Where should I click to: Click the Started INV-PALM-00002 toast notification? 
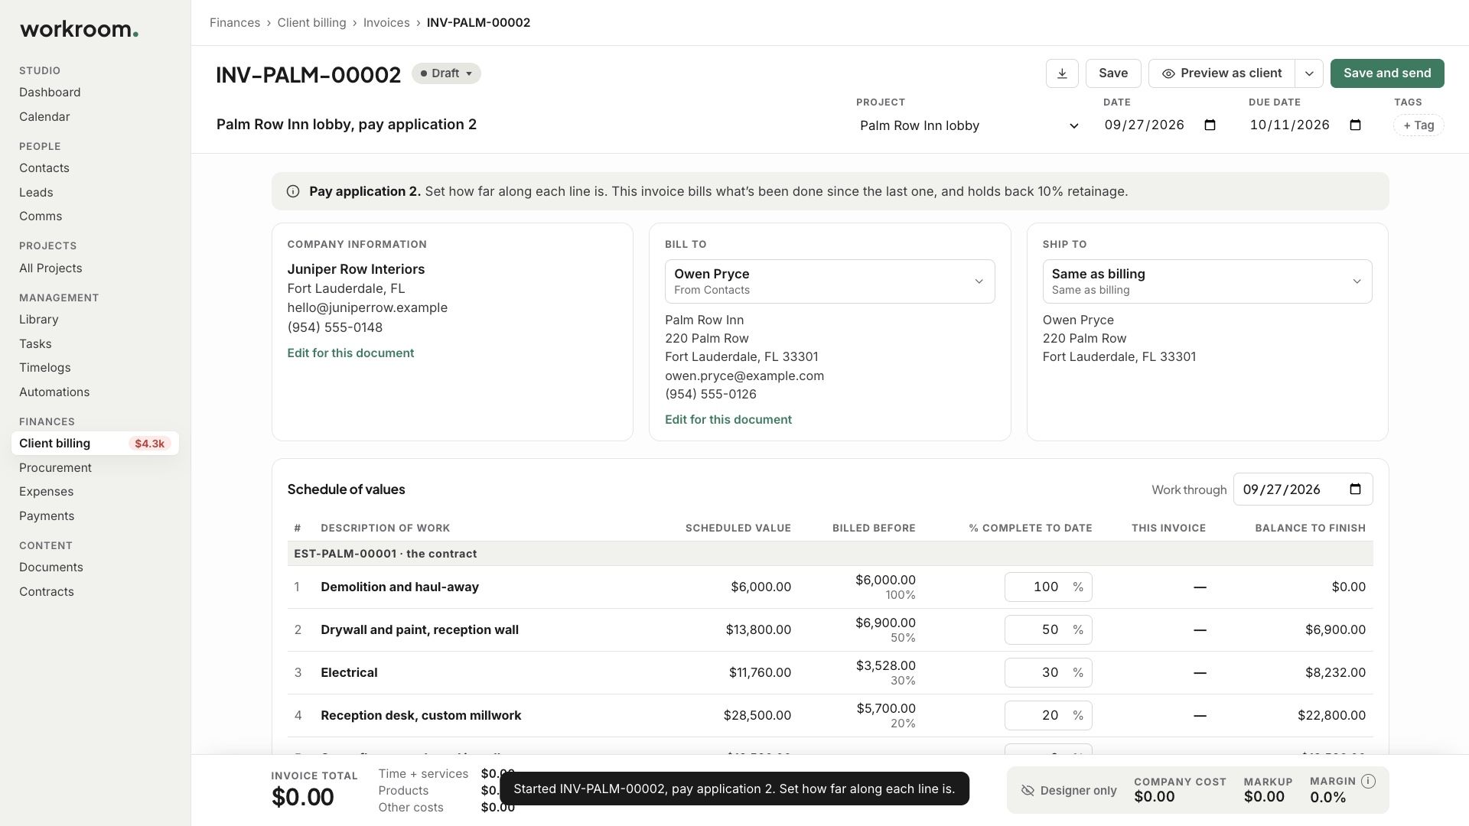[734, 789]
